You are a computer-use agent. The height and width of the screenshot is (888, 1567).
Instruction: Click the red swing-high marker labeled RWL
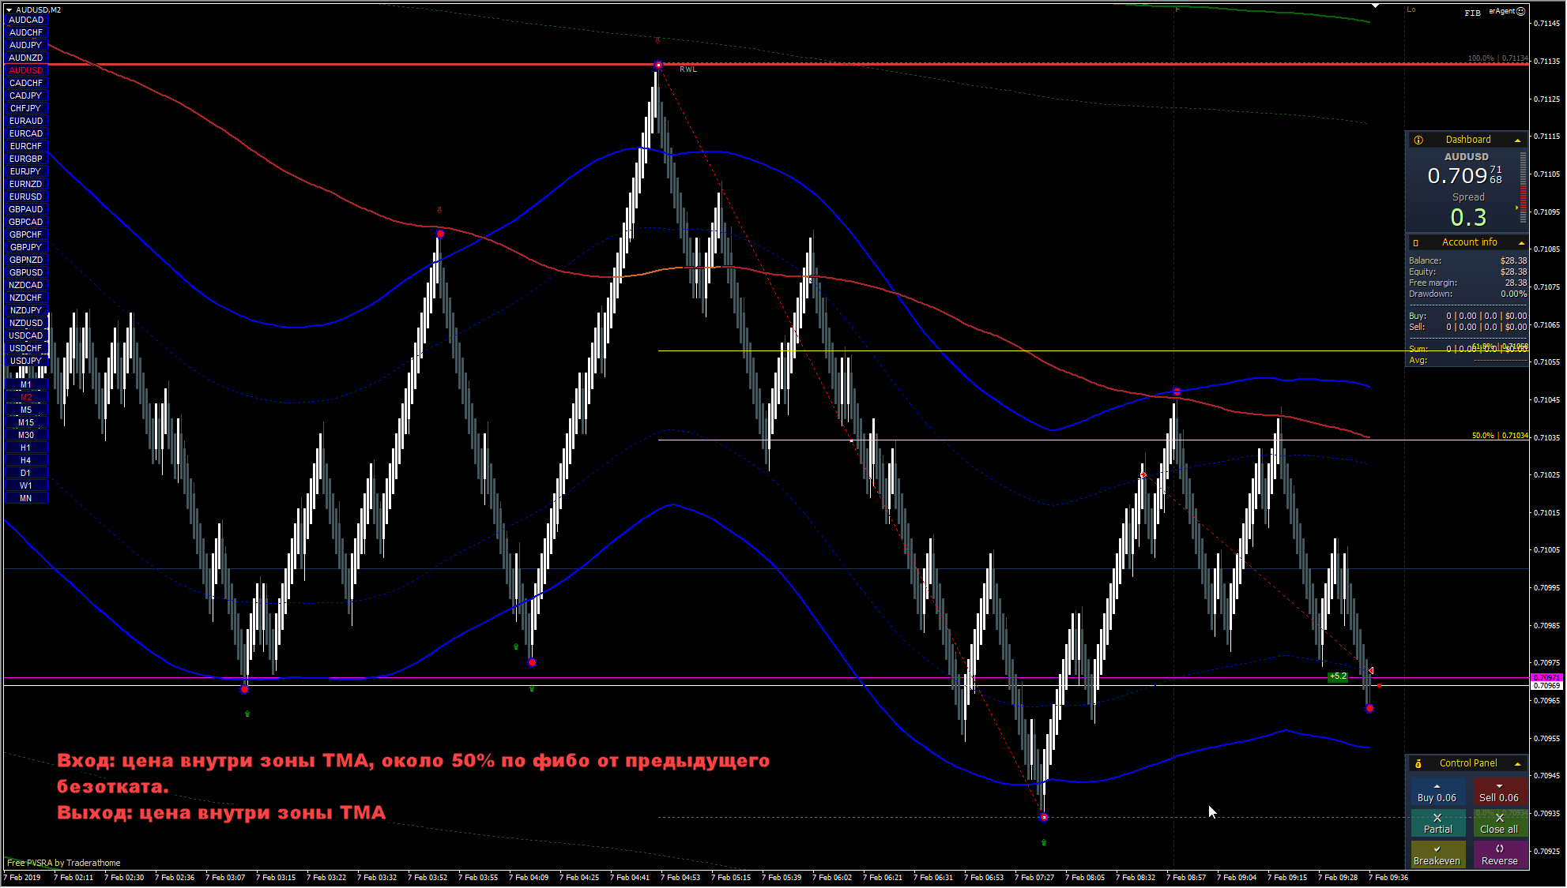(x=658, y=66)
